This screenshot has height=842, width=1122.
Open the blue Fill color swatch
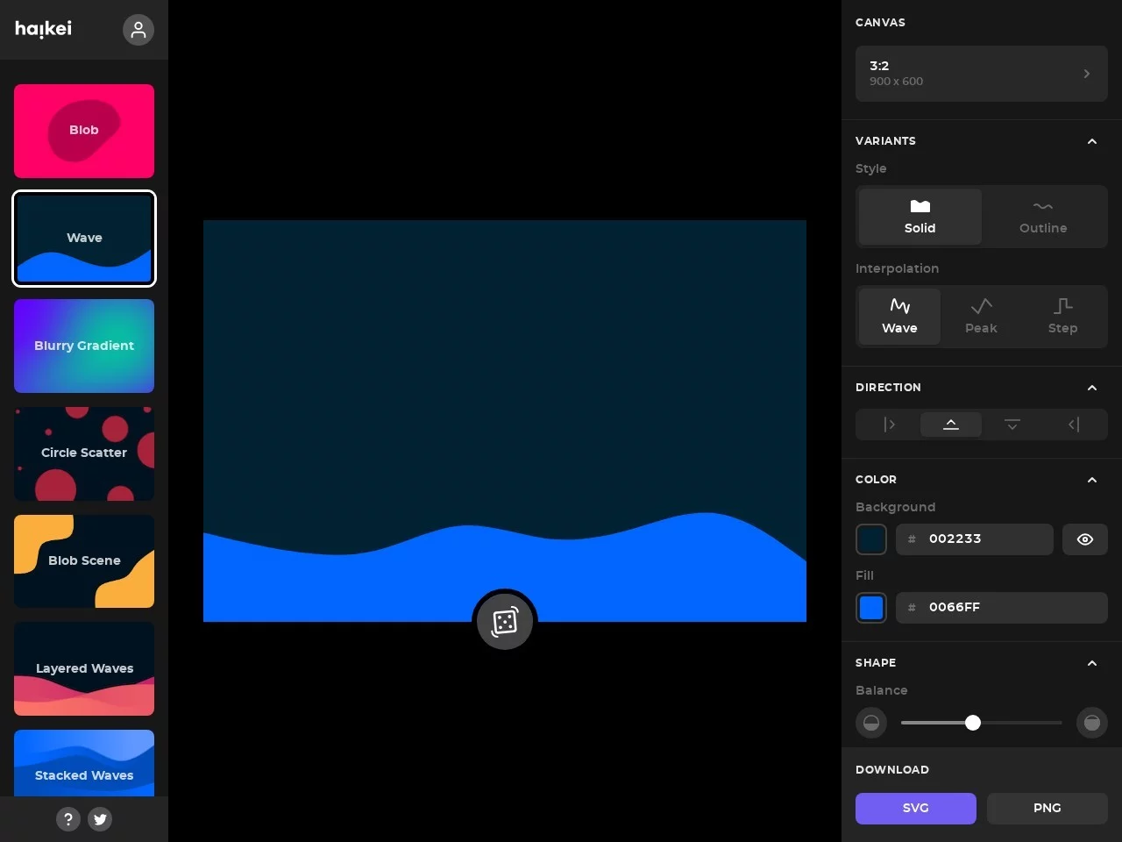point(871,608)
